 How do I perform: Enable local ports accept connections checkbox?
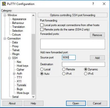42,25
